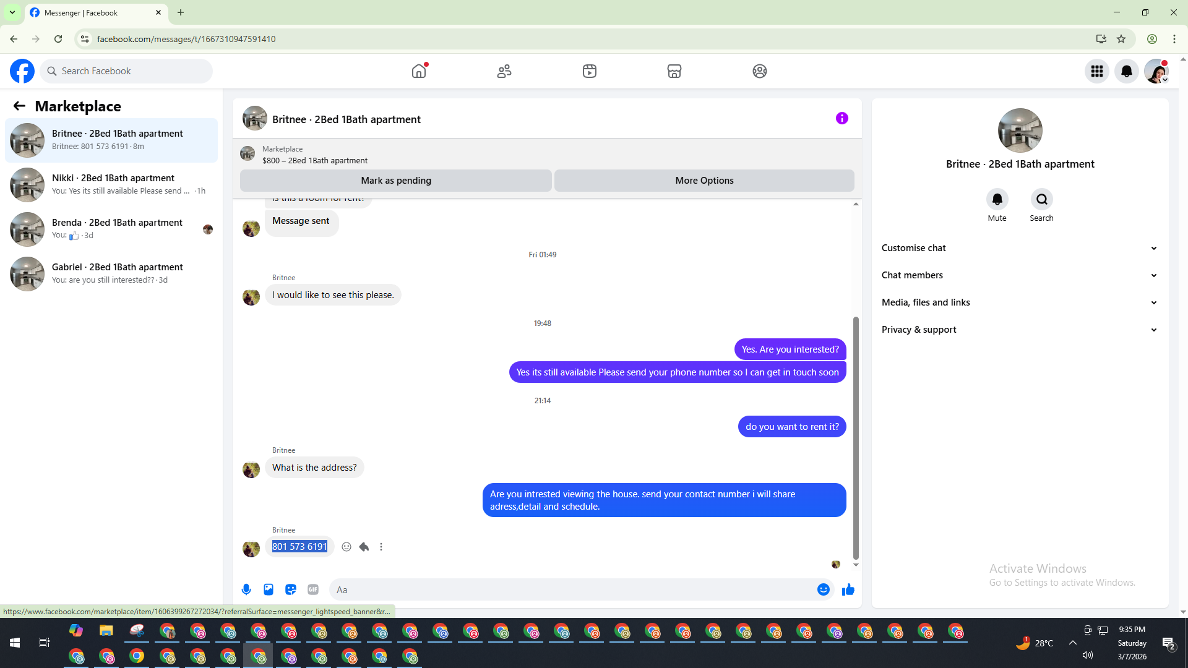Open the $800 – 2Bed 1Bath apartment listing link
The height and width of the screenshot is (668, 1188).
click(315, 160)
